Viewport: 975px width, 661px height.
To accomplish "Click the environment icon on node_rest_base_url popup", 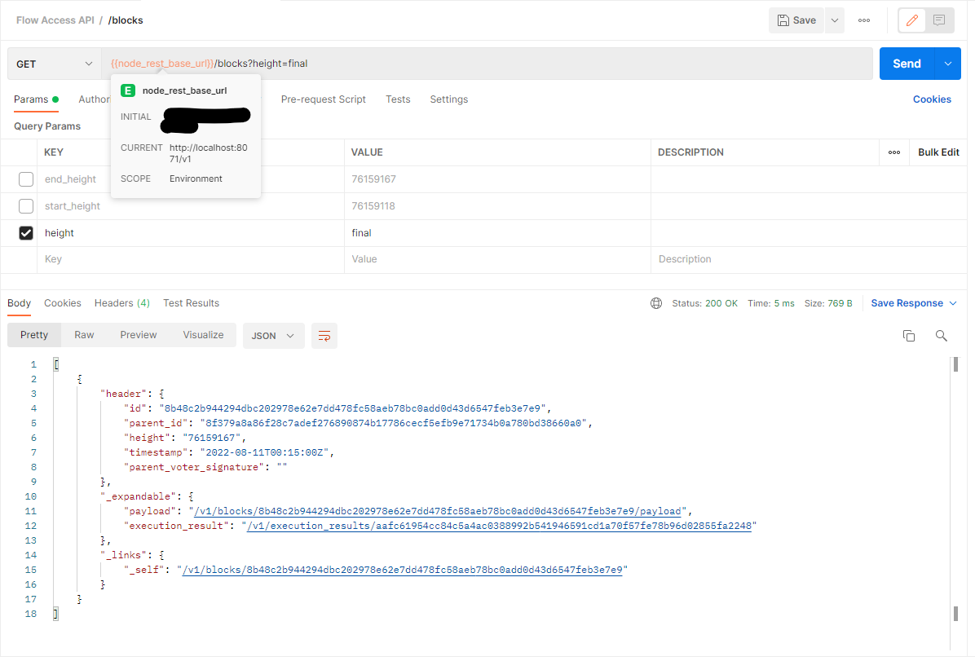I will click(126, 91).
